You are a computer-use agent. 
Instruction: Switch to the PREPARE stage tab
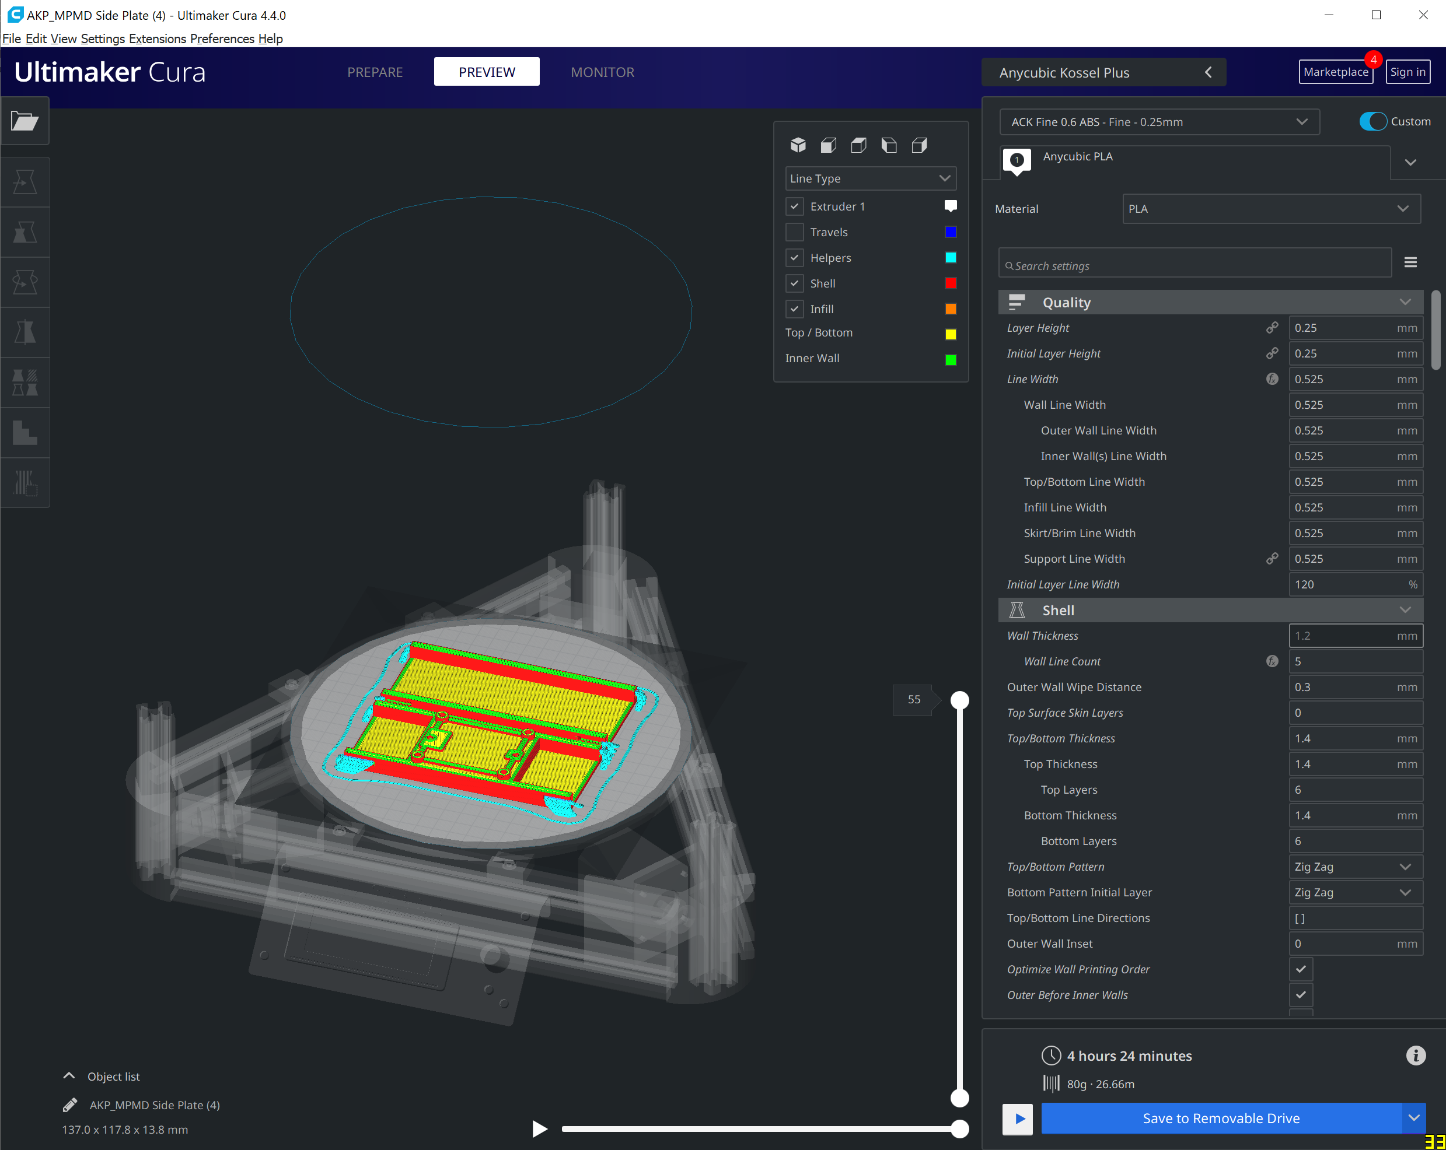click(x=375, y=72)
